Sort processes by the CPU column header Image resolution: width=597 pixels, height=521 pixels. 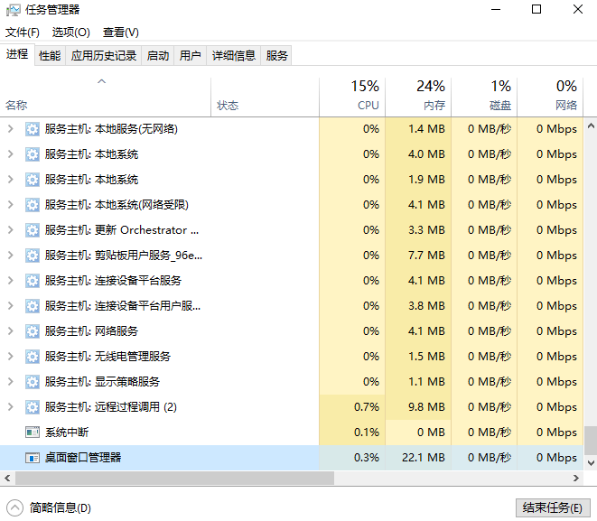[x=352, y=96]
